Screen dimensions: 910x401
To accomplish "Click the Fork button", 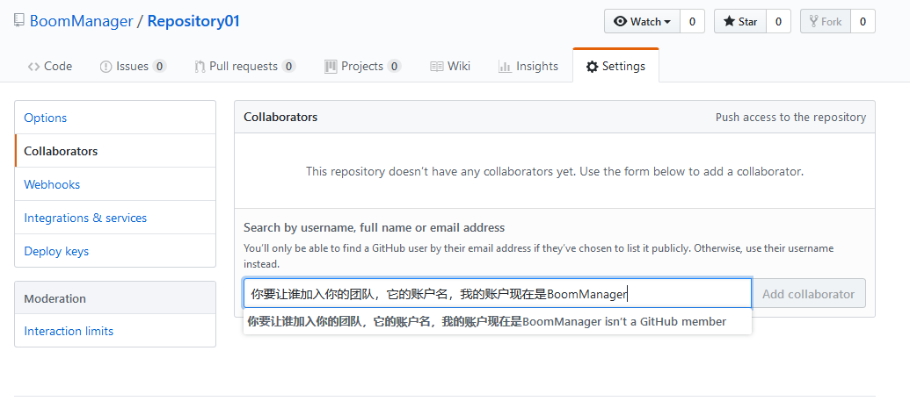I will (x=826, y=21).
